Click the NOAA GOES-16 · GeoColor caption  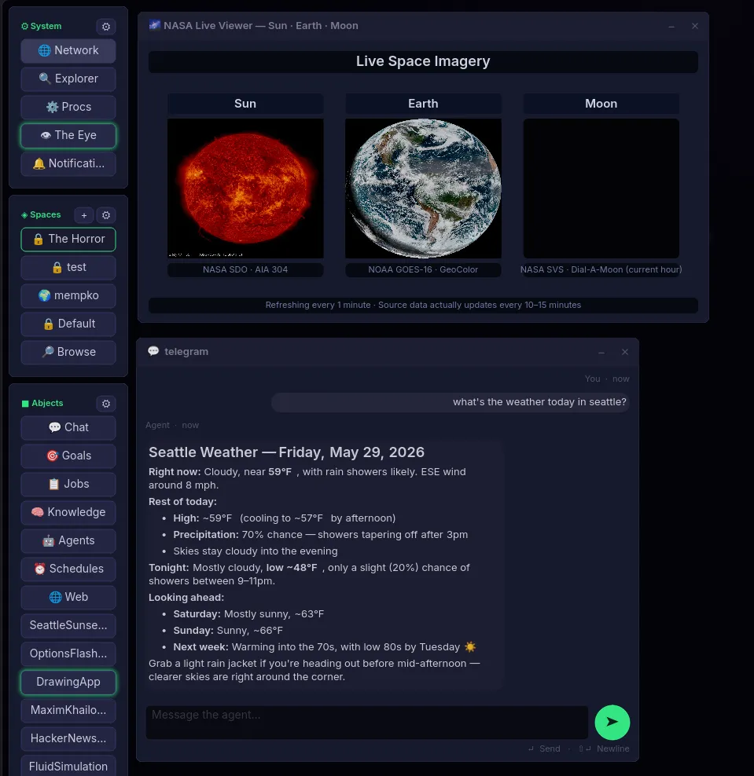click(423, 269)
